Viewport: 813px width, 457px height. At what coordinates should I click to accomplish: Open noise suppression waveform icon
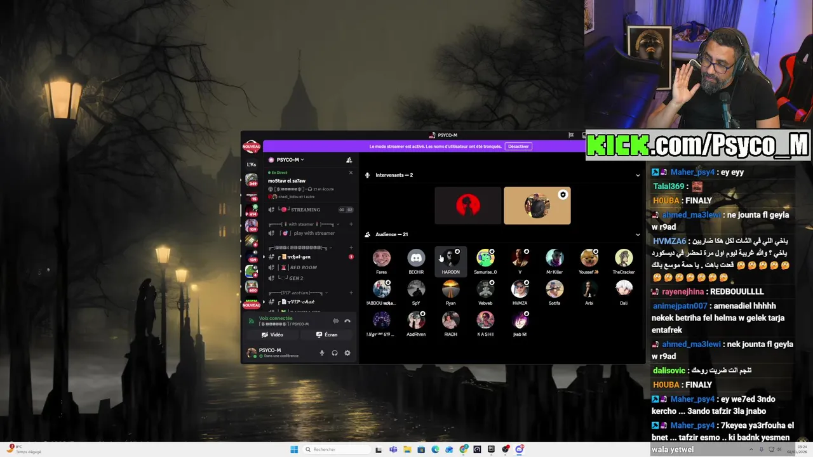(x=336, y=321)
